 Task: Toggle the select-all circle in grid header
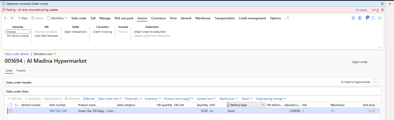[x=11, y=105]
